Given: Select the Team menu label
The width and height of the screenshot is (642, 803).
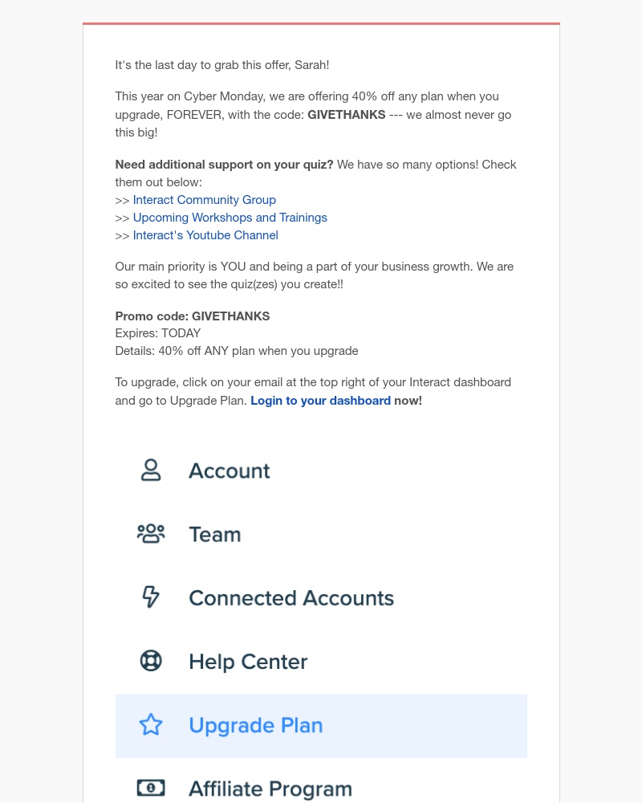Looking at the screenshot, I should pos(215,534).
